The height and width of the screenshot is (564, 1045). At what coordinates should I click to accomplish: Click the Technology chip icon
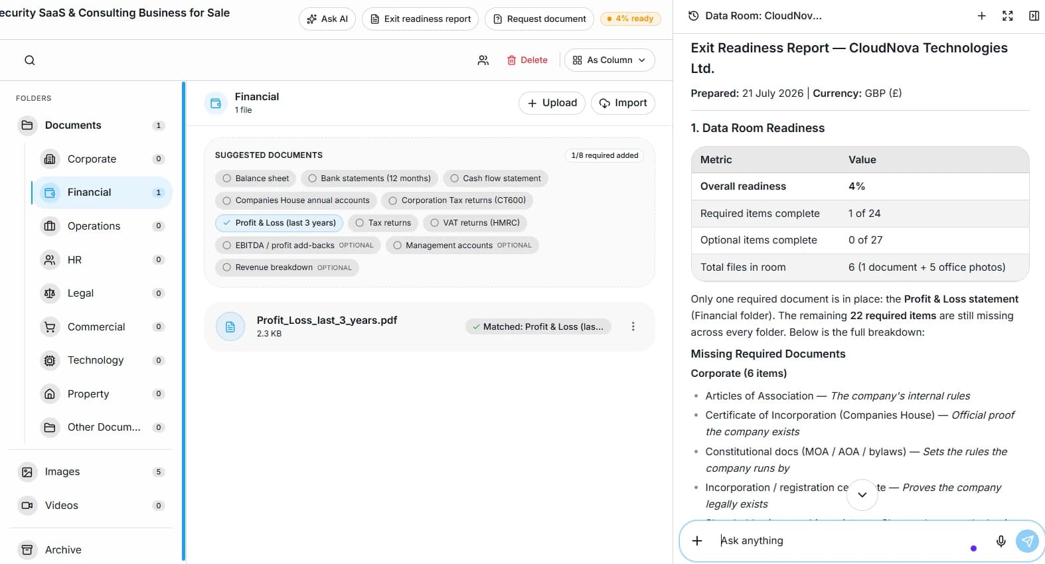[x=50, y=360]
